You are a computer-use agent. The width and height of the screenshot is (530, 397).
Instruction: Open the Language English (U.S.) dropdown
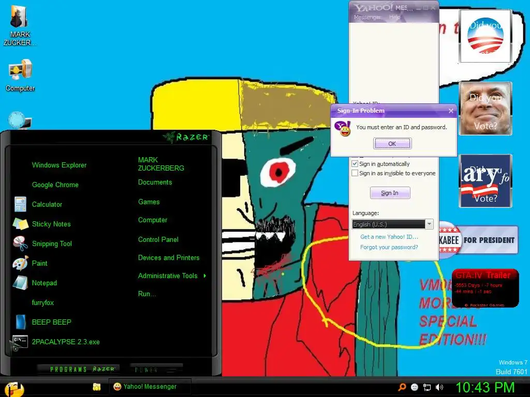(392, 224)
